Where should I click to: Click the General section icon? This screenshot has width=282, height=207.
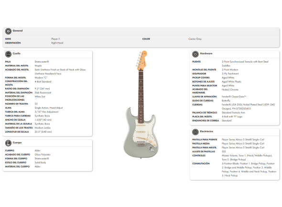click(8, 31)
